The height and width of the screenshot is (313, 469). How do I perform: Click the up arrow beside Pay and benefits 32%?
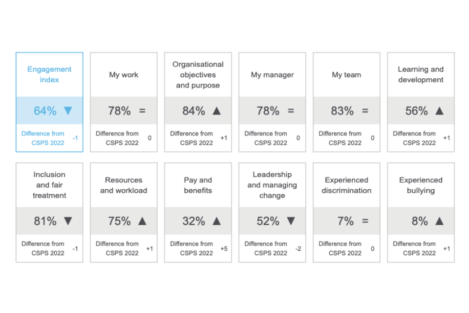tap(217, 221)
